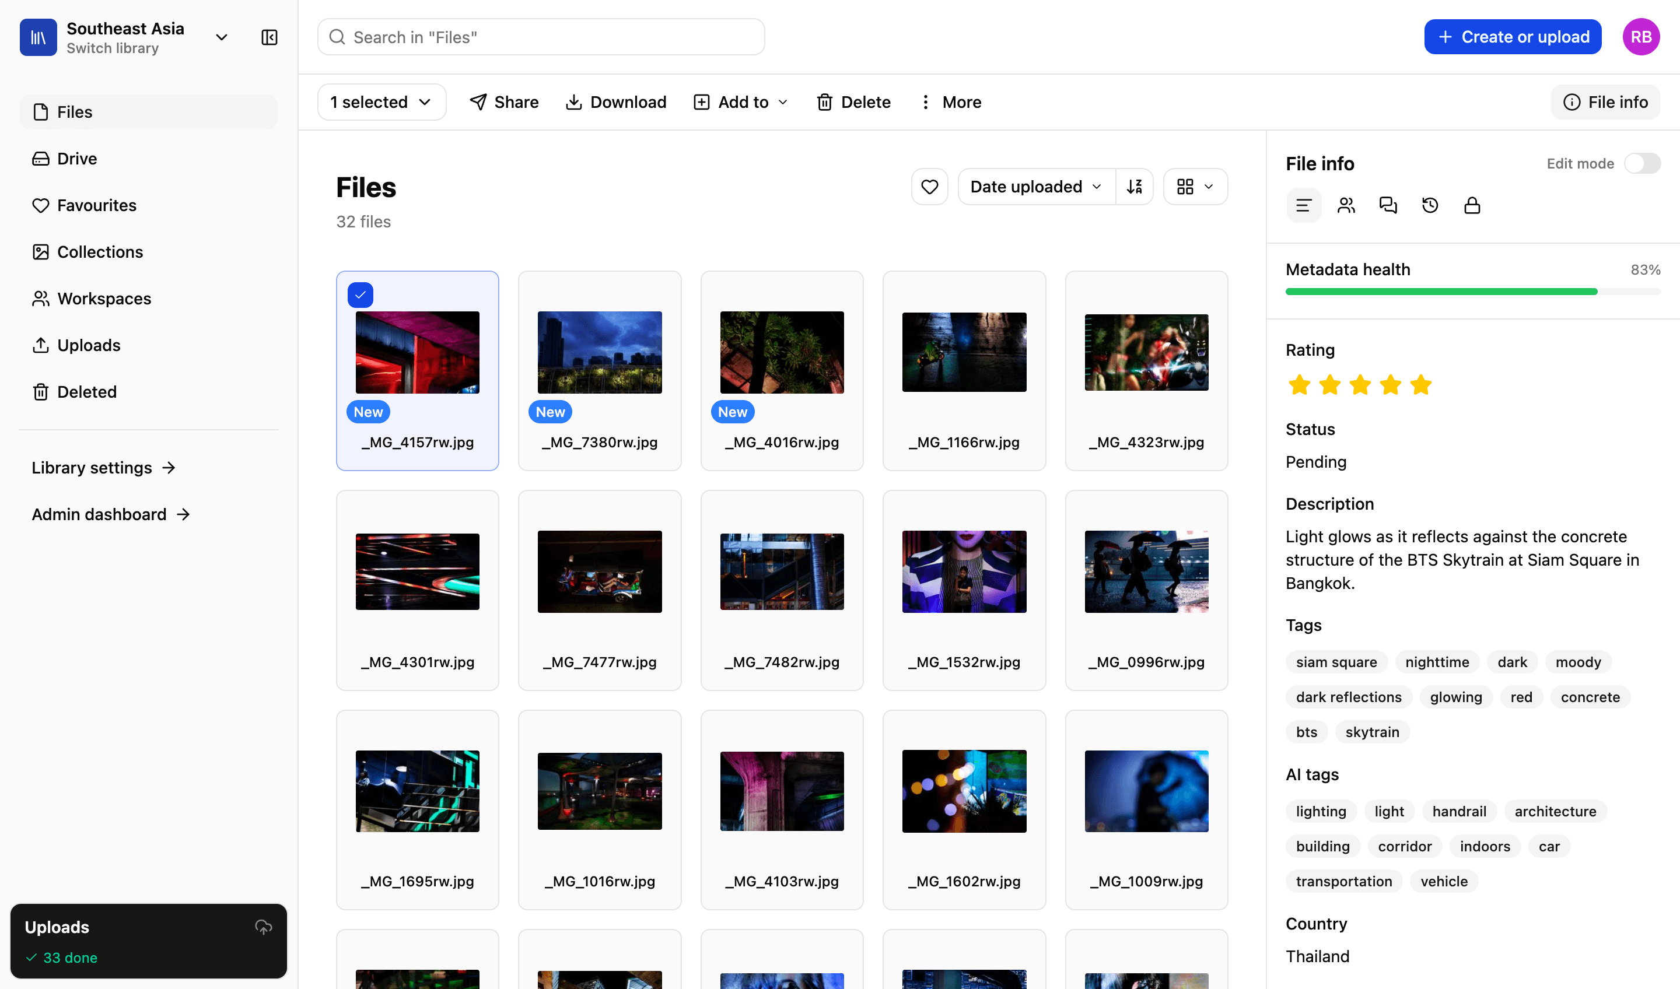The image size is (1680, 989).
Task: Open the Date uploaded sort dropdown
Action: click(x=1036, y=187)
